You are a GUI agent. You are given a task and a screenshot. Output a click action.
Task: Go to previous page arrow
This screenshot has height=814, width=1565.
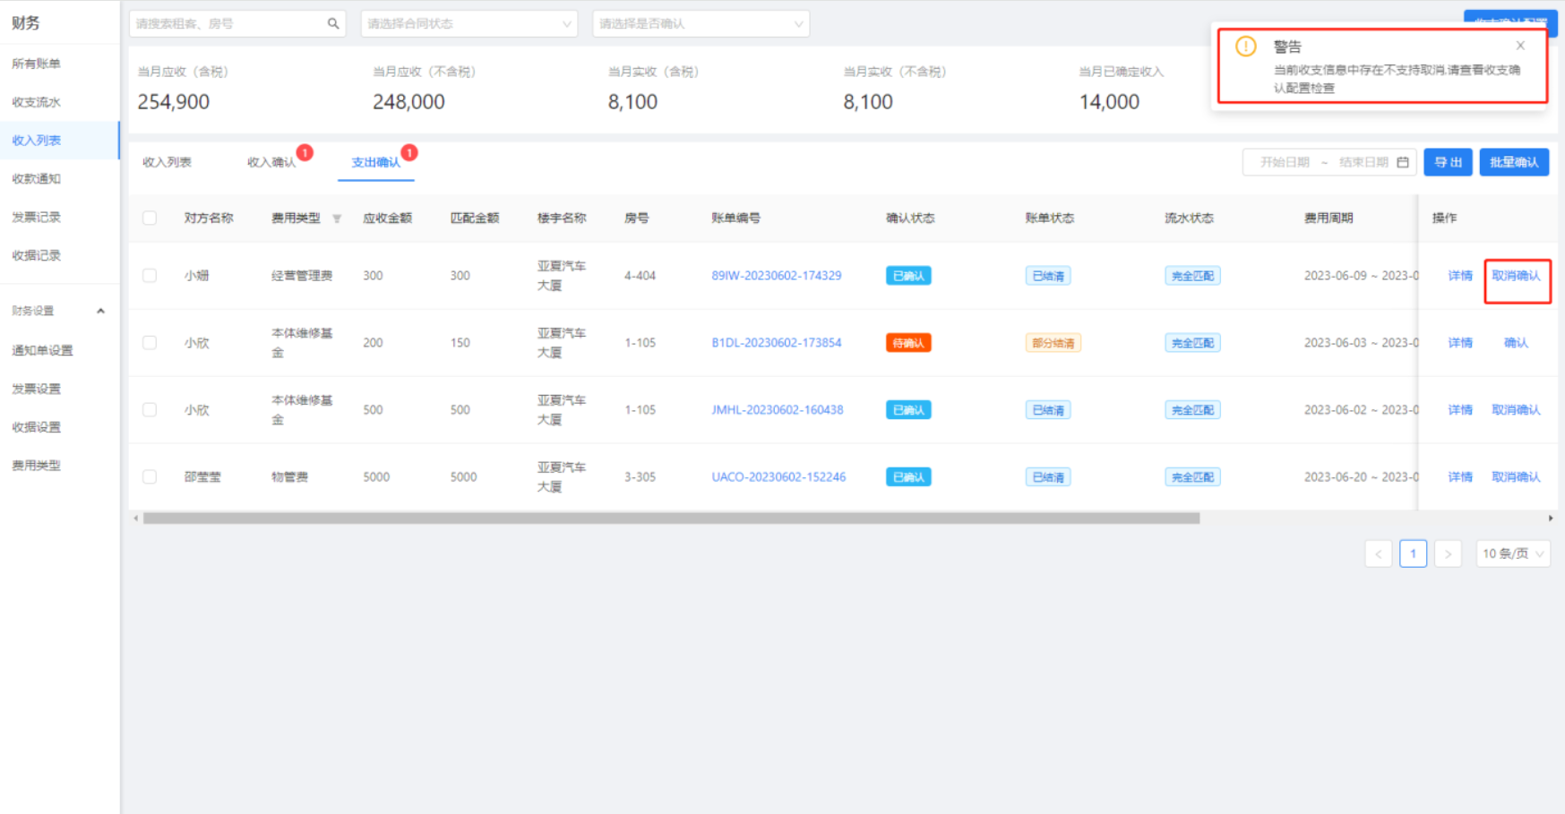click(1379, 553)
